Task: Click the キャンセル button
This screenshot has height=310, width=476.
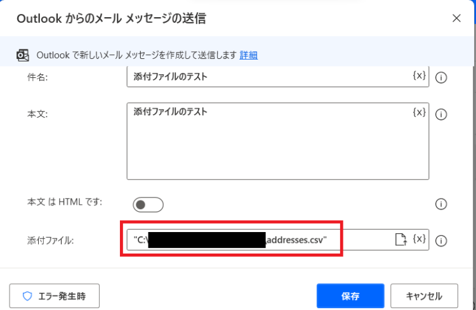Action: (x=424, y=296)
